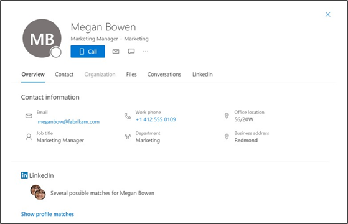The image size is (348, 224).
Task: Click the pin icon next to Office location
Action: [x=227, y=116]
